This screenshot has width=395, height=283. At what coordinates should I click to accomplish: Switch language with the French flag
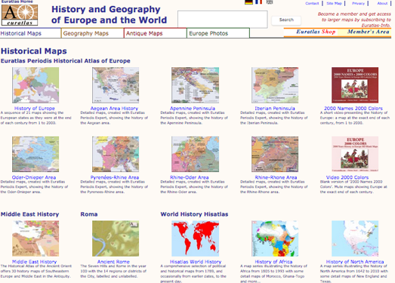click(258, 2)
